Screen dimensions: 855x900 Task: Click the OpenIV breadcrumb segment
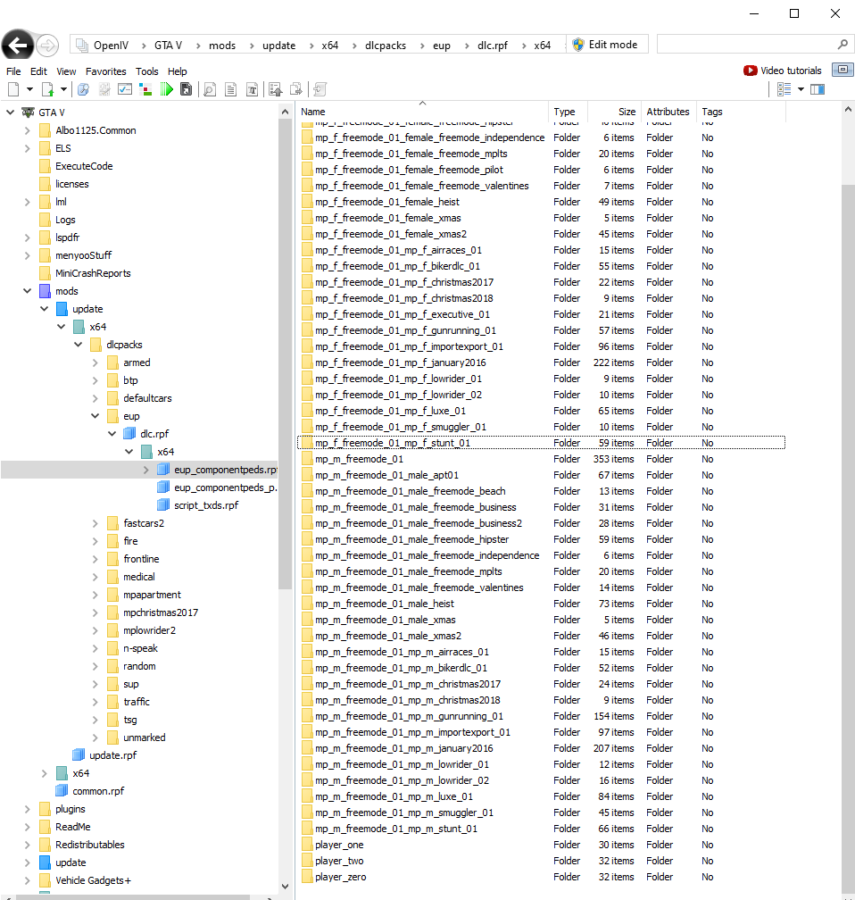[x=112, y=46]
